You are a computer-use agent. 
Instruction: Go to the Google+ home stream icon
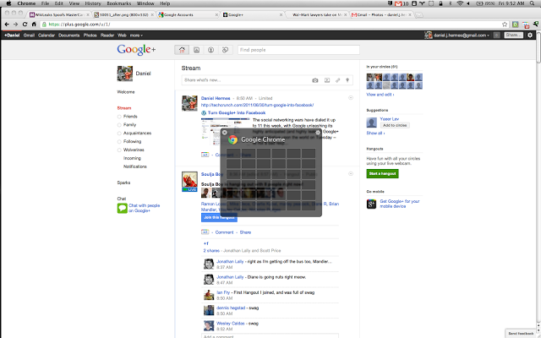point(182,50)
